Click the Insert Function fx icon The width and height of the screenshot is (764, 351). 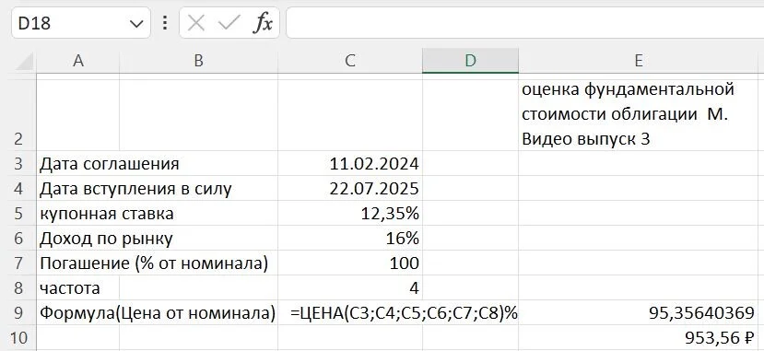pos(263,23)
